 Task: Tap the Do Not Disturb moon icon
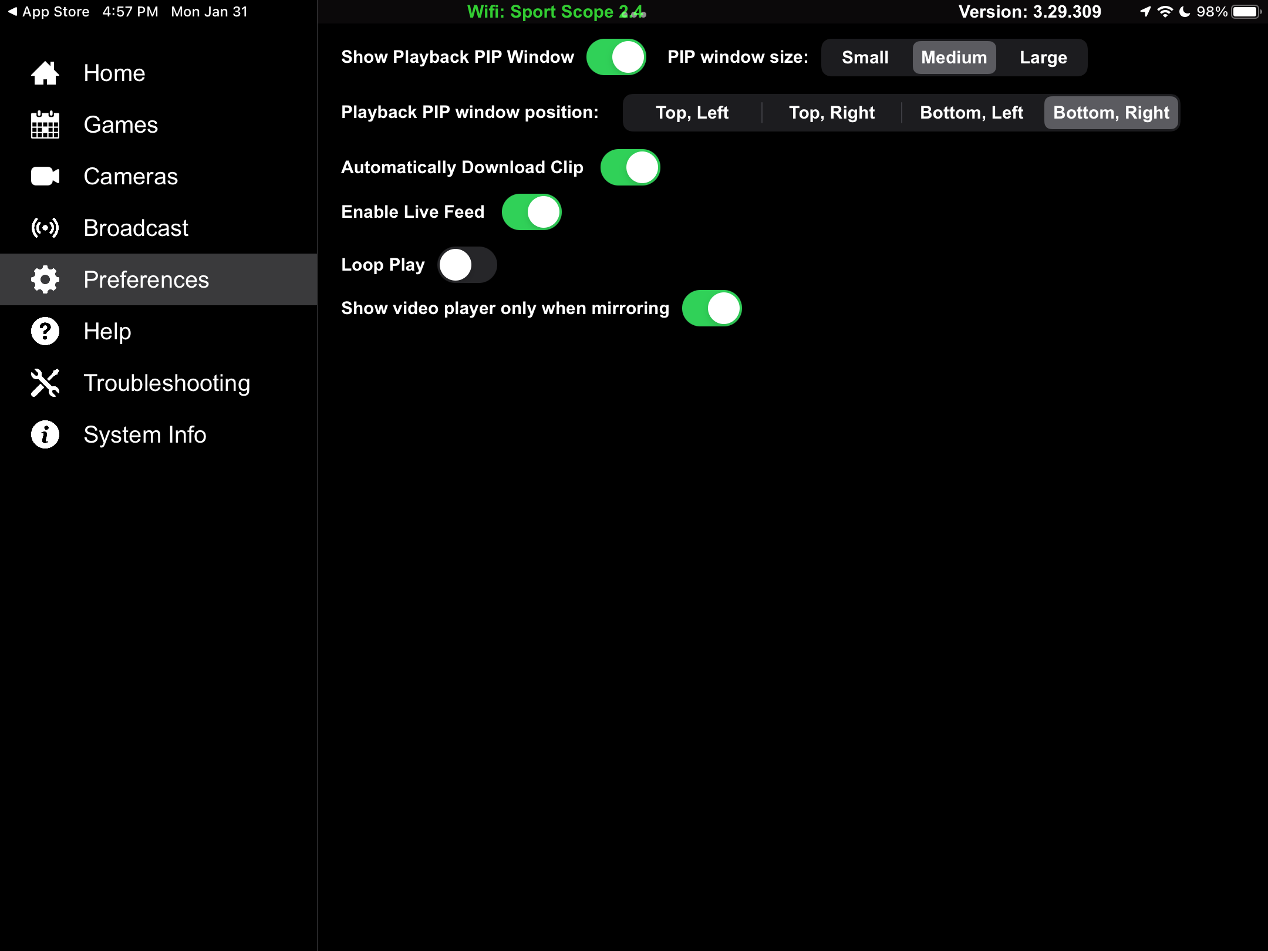click(x=1185, y=12)
